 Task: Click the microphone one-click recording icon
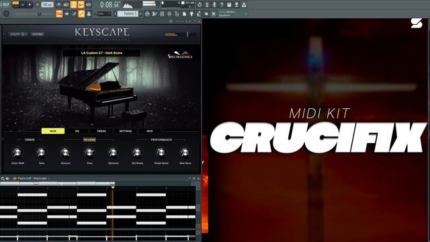214,5
